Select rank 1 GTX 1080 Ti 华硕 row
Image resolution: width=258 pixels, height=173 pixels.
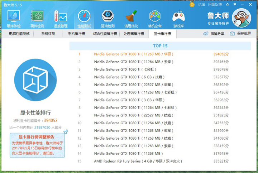pyautogui.click(x=160, y=54)
